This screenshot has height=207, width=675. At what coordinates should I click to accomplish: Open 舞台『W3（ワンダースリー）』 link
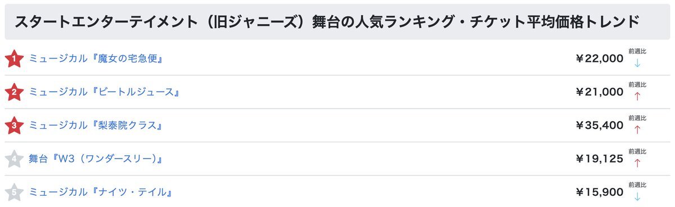point(96,159)
